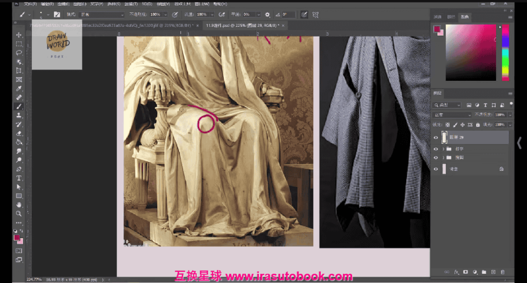This screenshot has width=527, height=283.
Task: Open smoothing percentage dropdown
Action: click(x=258, y=14)
